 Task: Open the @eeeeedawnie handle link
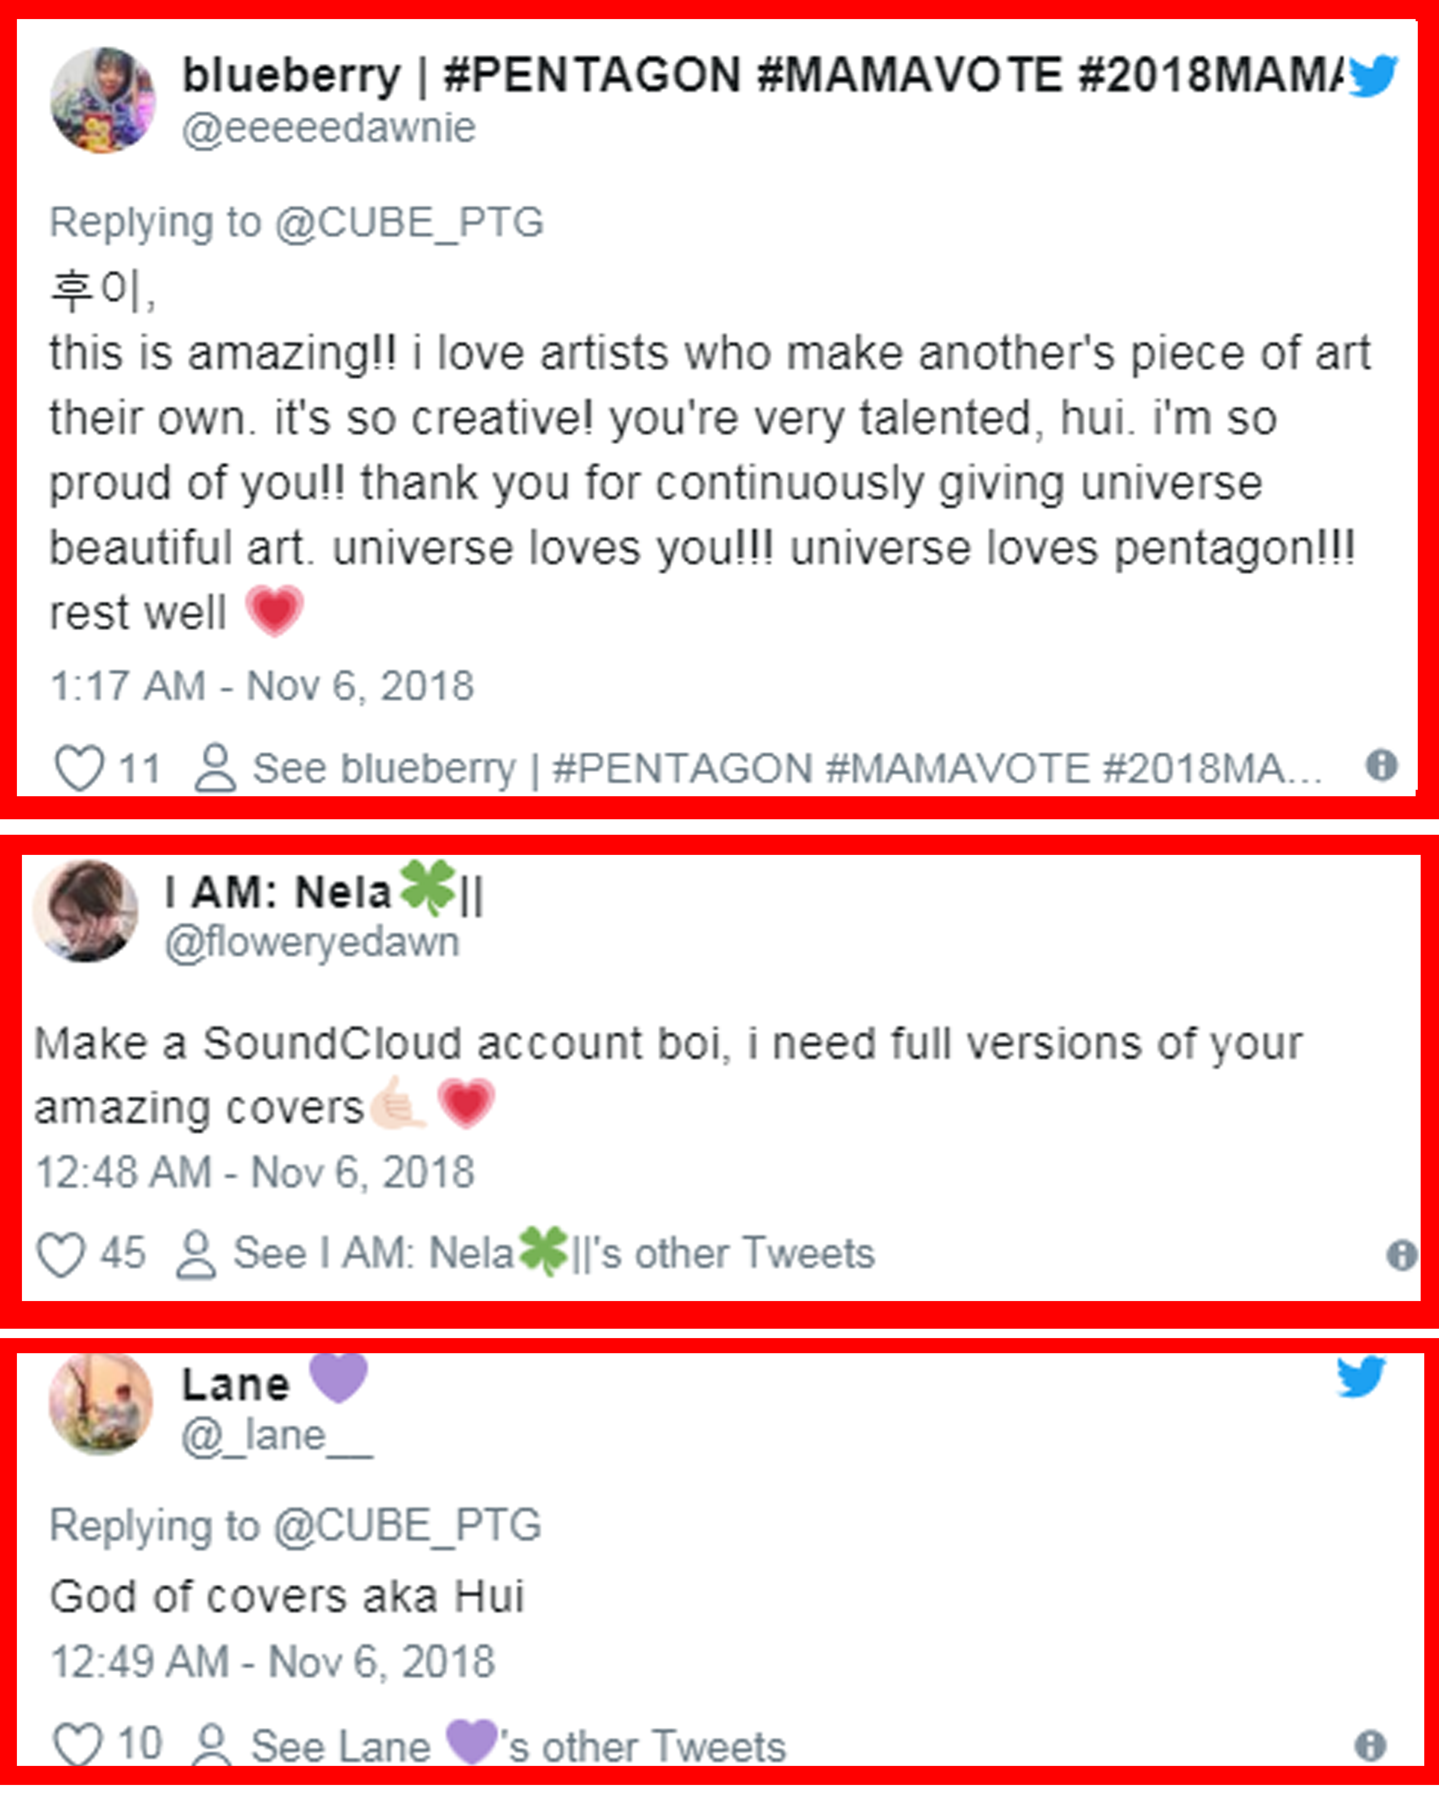(x=329, y=128)
